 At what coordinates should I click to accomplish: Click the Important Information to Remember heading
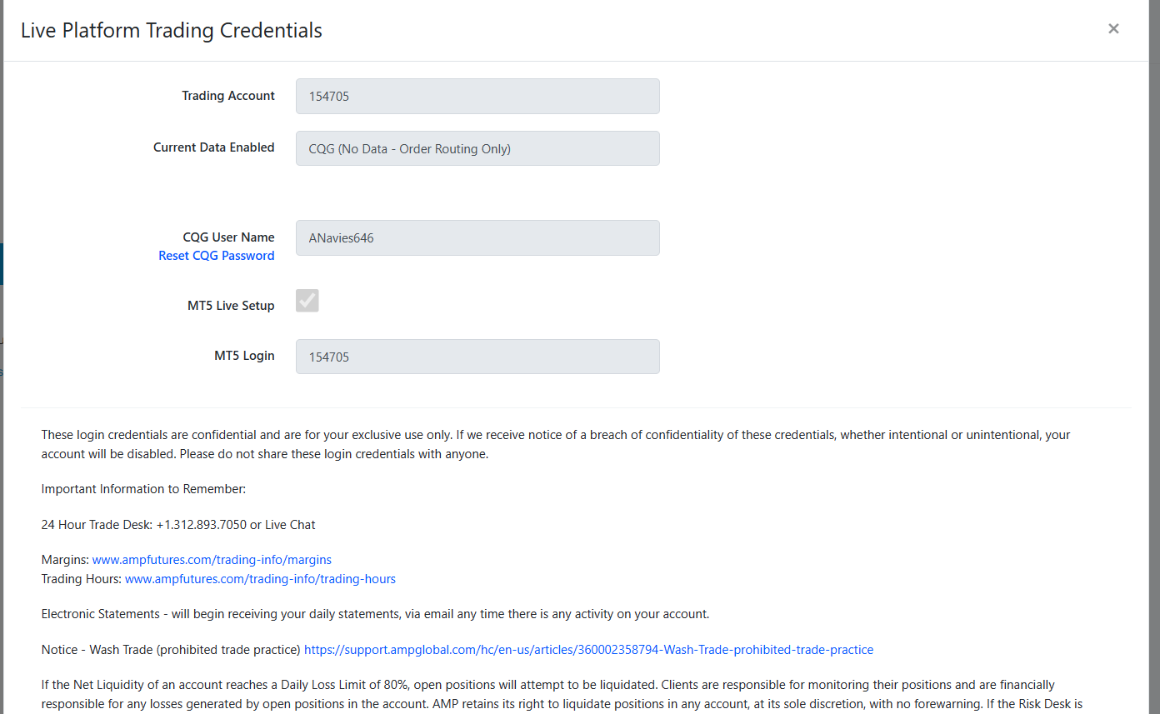[x=143, y=489]
